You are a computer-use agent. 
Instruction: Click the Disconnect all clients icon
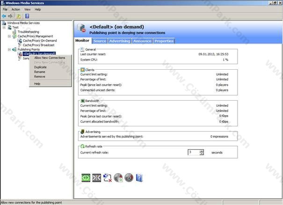tap(108, 178)
